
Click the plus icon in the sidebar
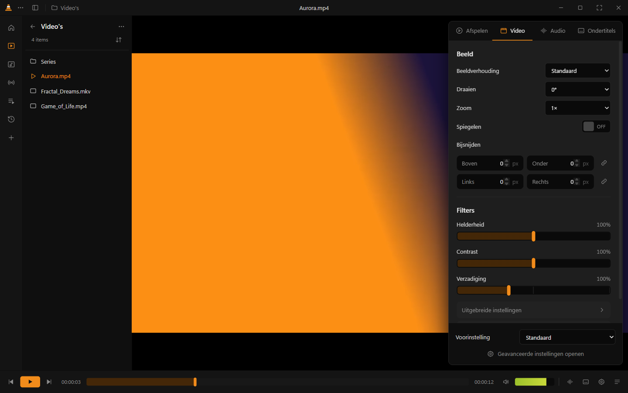(11, 138)
